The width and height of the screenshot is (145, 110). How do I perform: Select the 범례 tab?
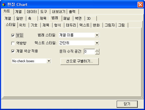pyautogui.click(x=56, y=18)
